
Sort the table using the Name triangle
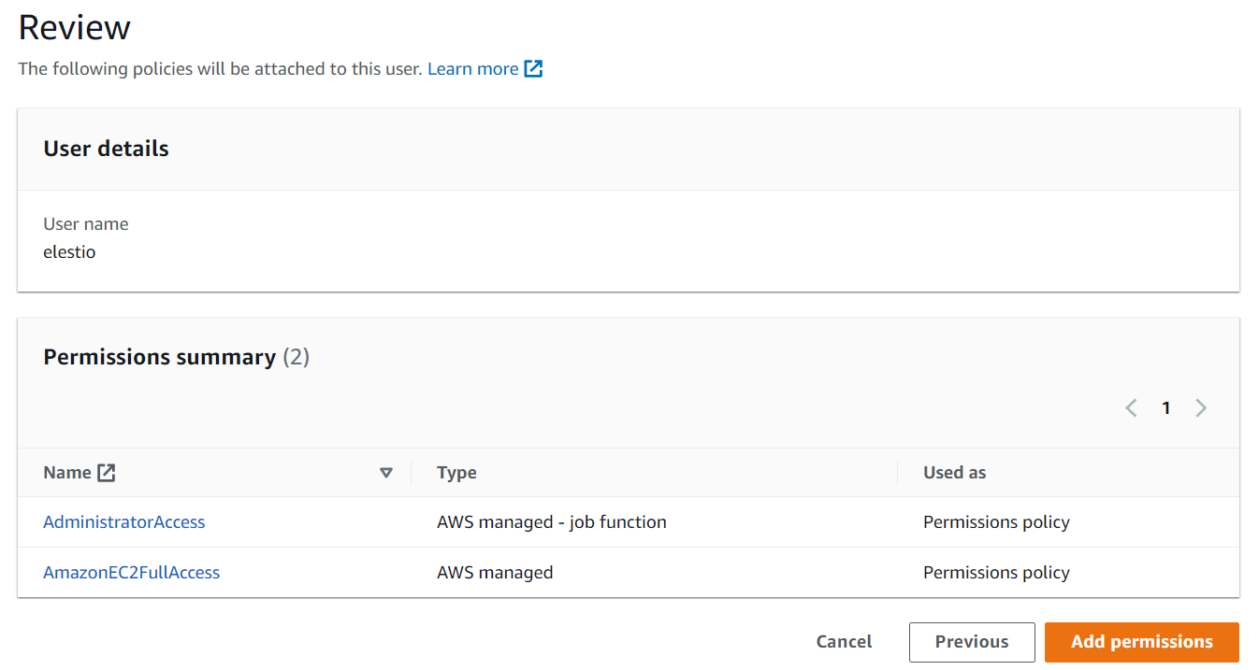tap(385, 473)
